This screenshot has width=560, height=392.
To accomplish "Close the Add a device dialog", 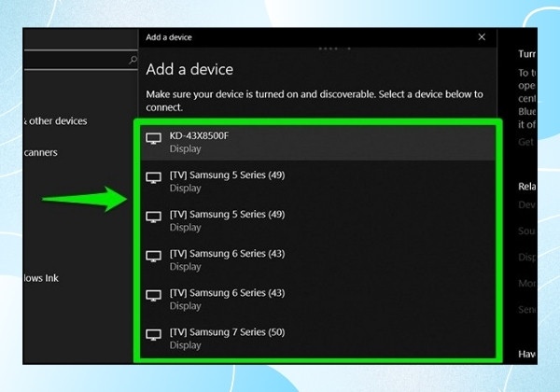I will (482, 37).
